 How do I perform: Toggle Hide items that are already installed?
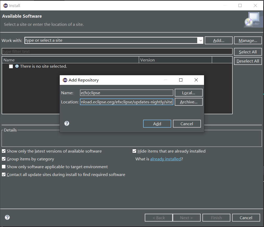(134, 151)
